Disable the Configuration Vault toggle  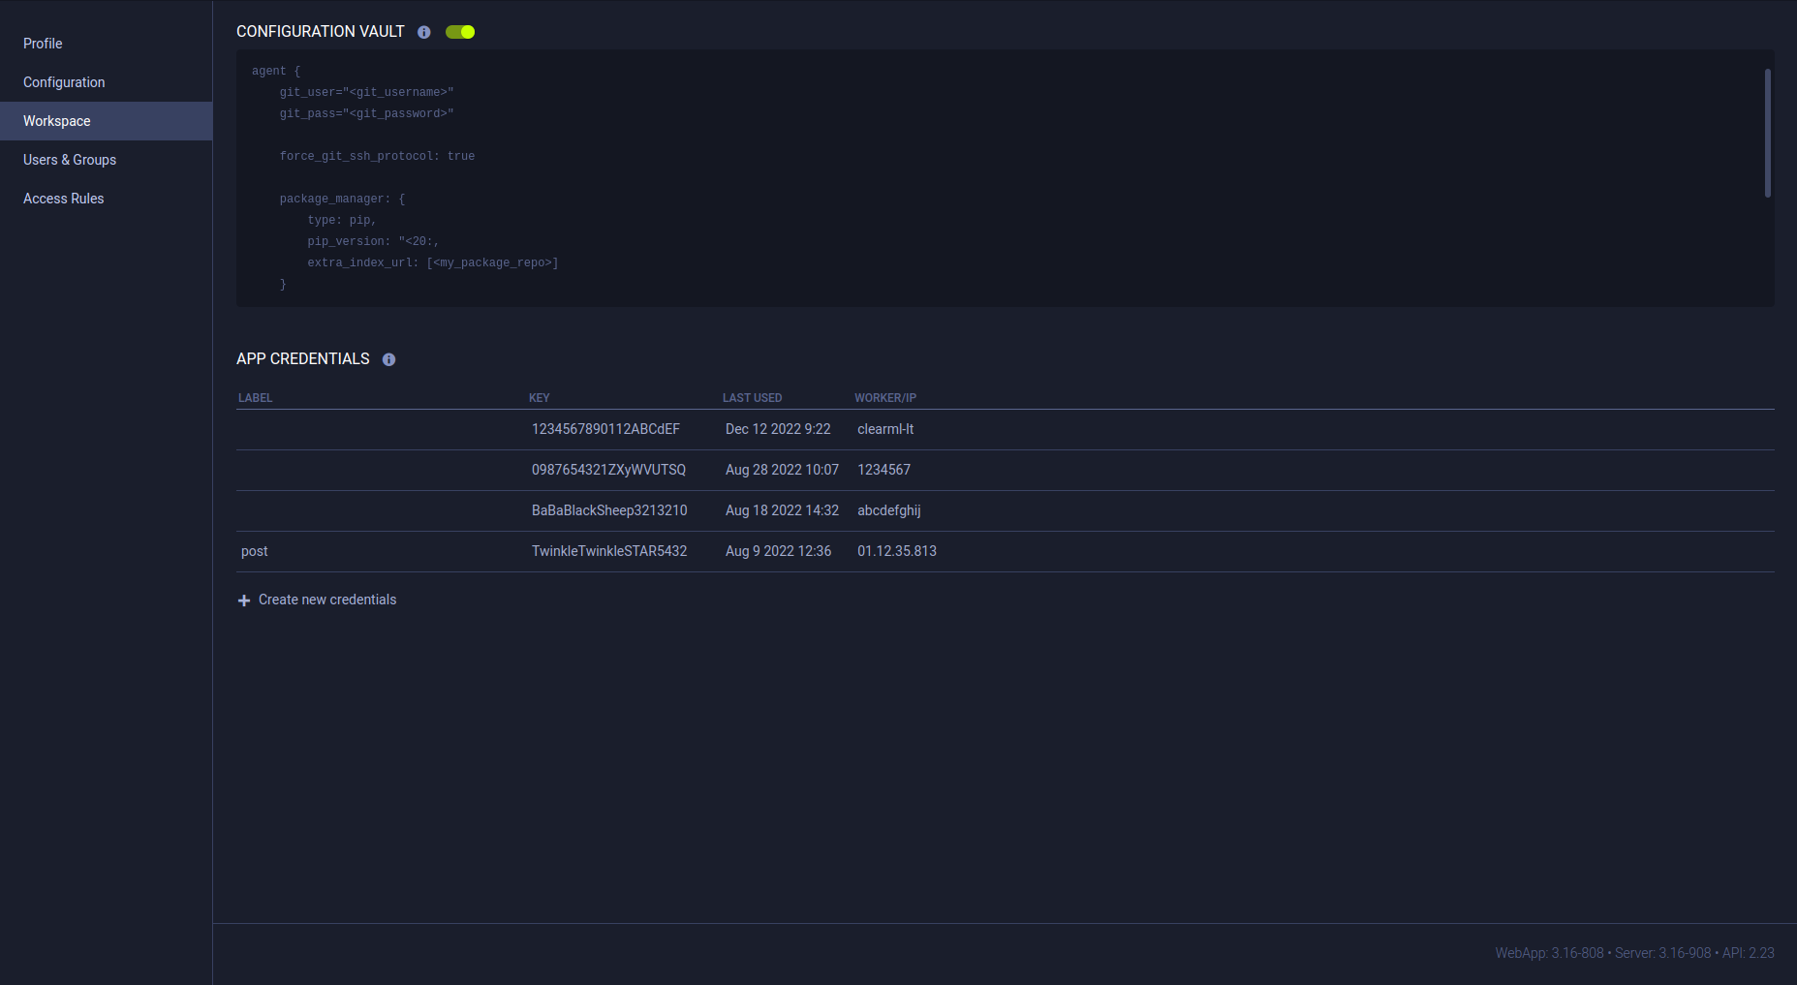coord(460,32)
